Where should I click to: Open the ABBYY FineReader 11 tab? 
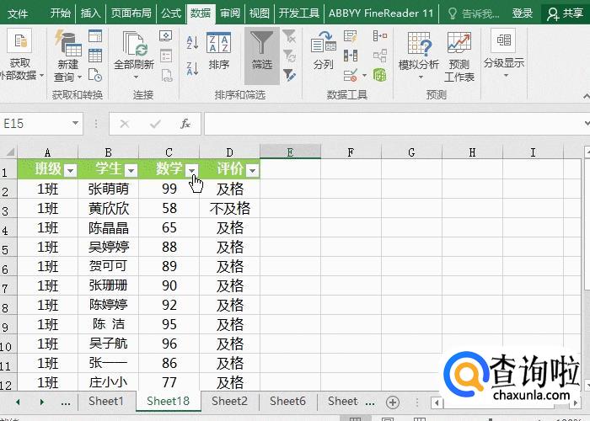[381, 13]
